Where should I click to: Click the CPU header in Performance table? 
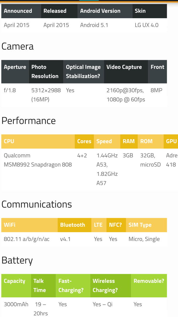[x=38, y=141]
